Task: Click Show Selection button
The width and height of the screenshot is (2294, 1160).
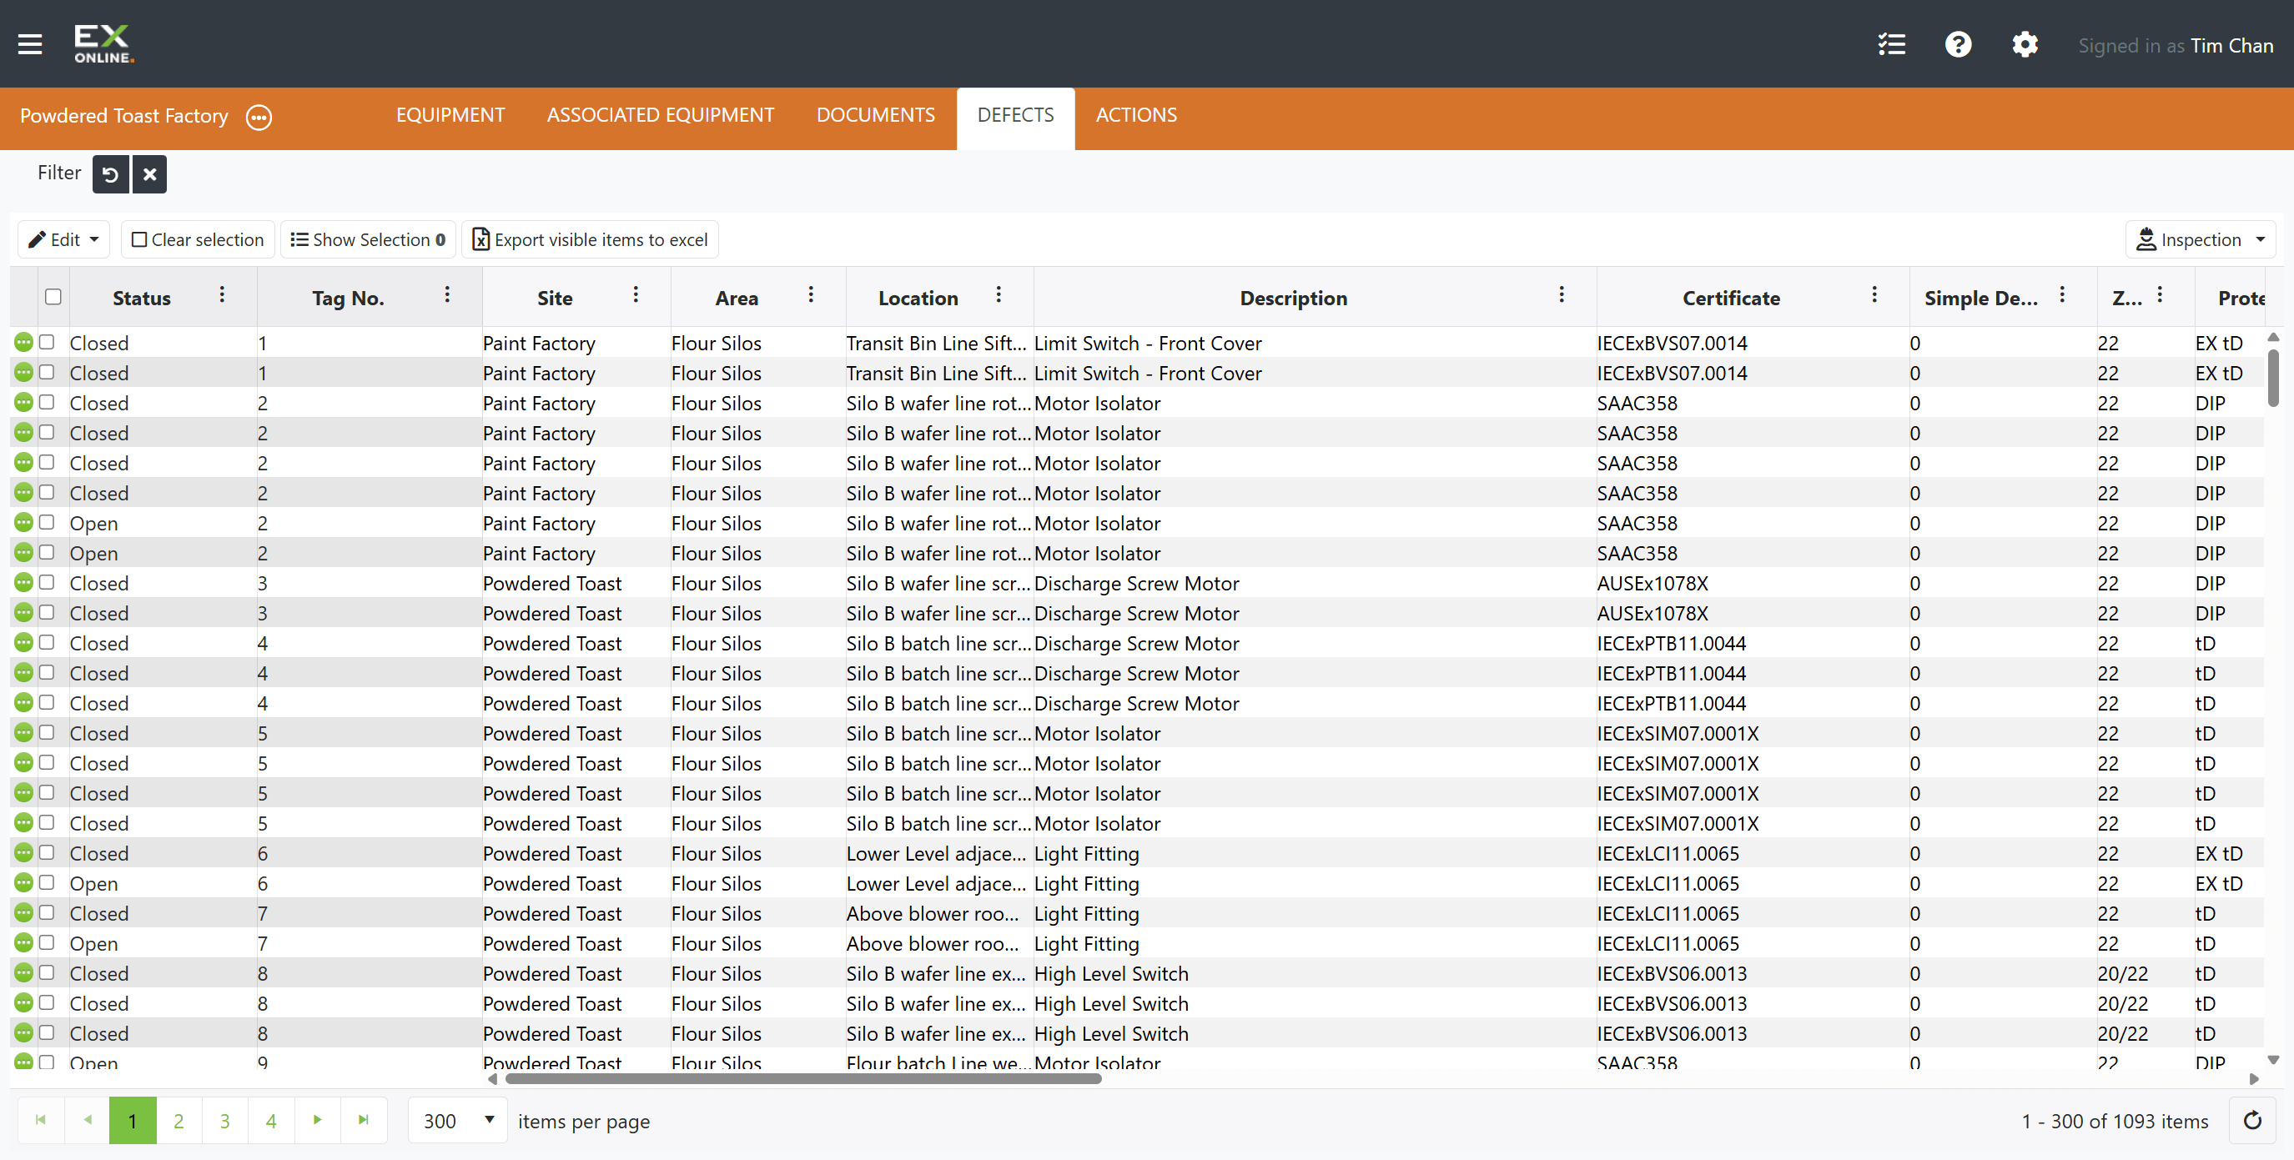Action: pyautogui.click(x=368, y=239)
